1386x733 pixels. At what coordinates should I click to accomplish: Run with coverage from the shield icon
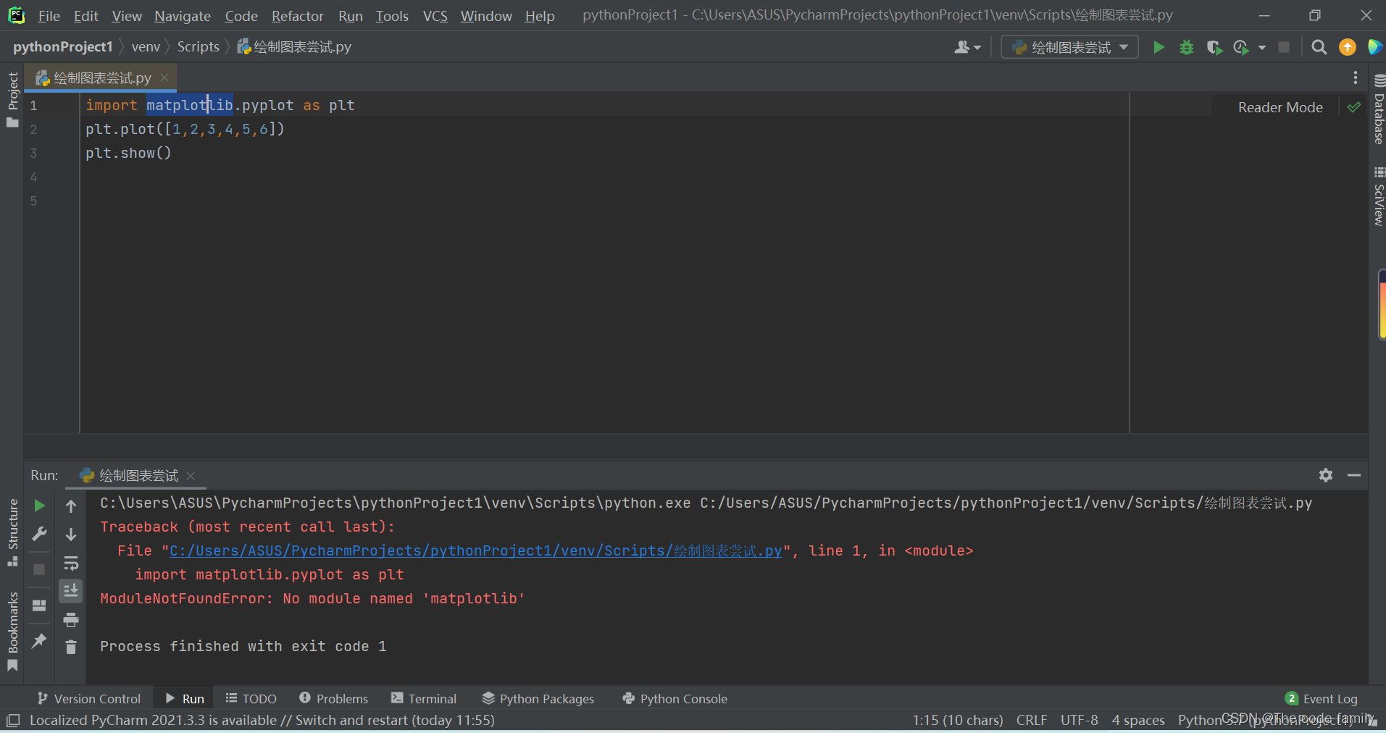pos(1214,47)
